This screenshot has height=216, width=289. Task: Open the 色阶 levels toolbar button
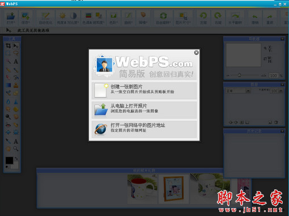114,18
